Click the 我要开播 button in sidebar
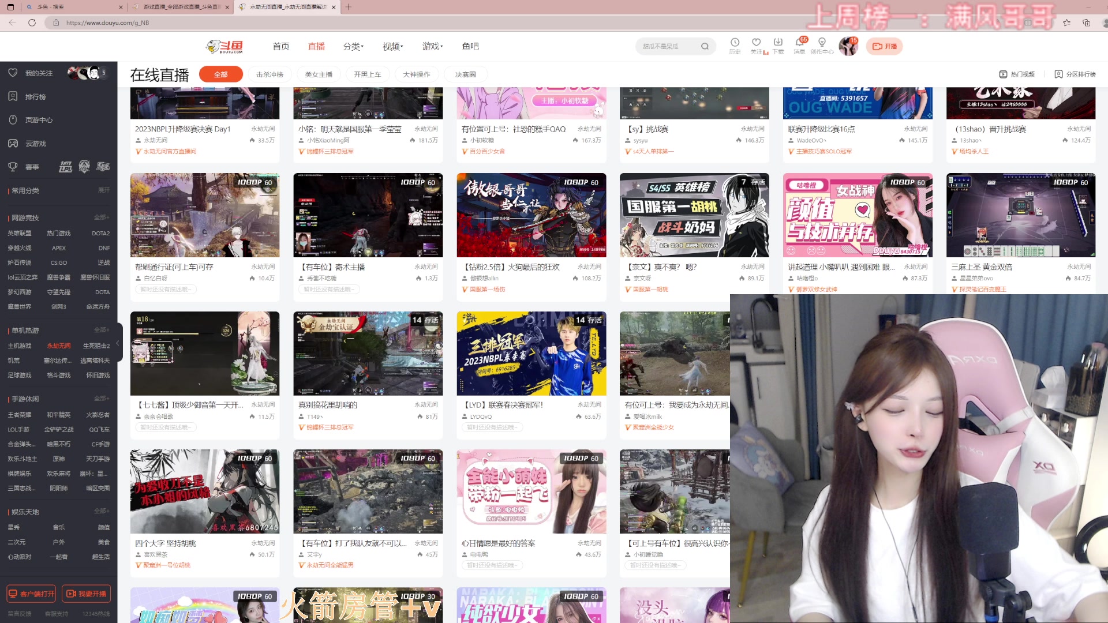Image resolution: width=1108 pixels, height=623 pixels. (86, 594)
